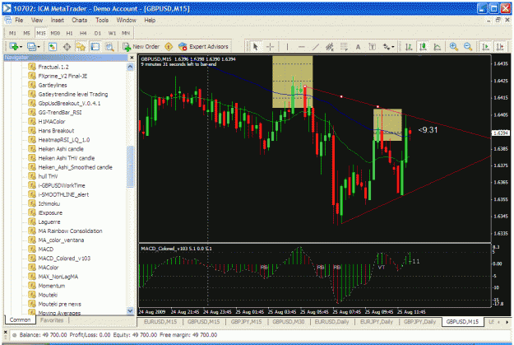Image resolution: width=514 pixels, height=345 pixels.
Task: Switch to M5 timeframe
Action: pos(26,33)
